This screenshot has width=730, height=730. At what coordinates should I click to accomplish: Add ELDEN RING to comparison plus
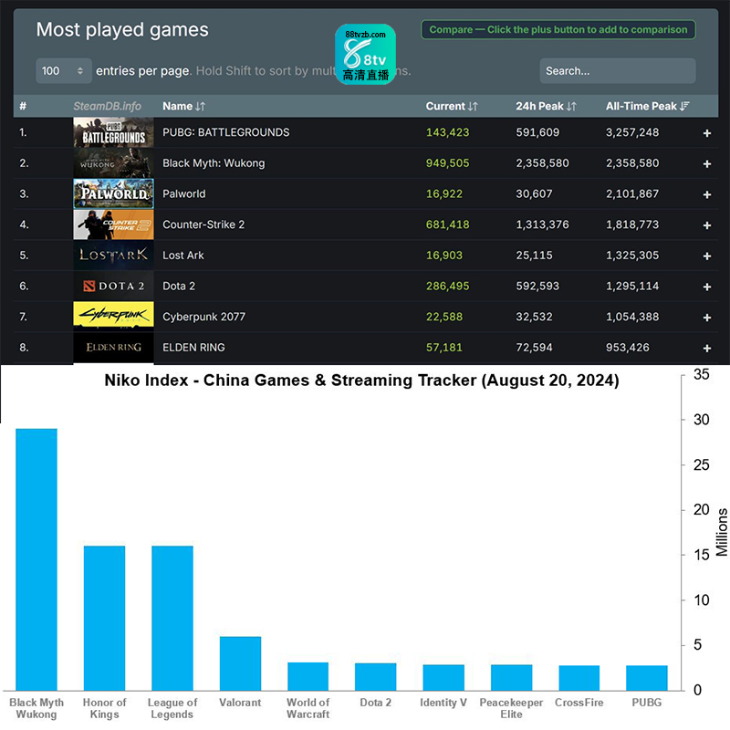point(706,349)
